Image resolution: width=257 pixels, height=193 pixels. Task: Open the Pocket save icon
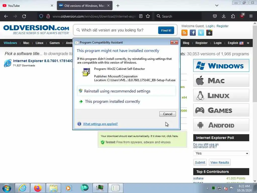coord(215,16)
